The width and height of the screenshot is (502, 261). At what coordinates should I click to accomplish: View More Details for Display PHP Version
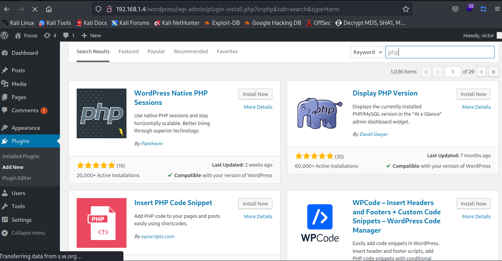(x=476, y=107)
